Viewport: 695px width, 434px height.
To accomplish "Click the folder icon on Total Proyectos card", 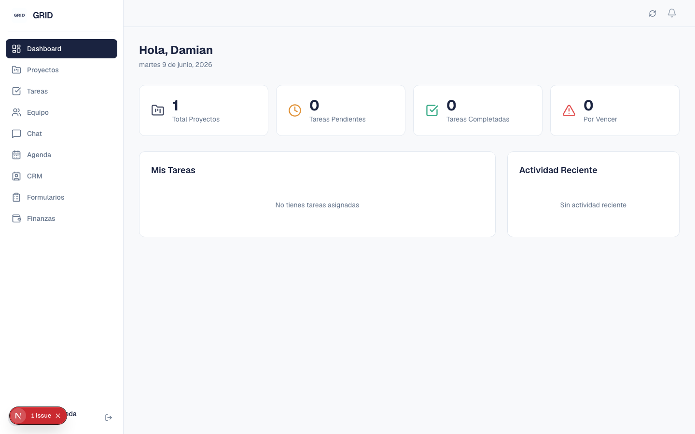I will [x=158, y=110].
